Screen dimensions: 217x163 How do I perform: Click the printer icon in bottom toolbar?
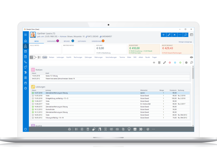(x=70, y=129)
